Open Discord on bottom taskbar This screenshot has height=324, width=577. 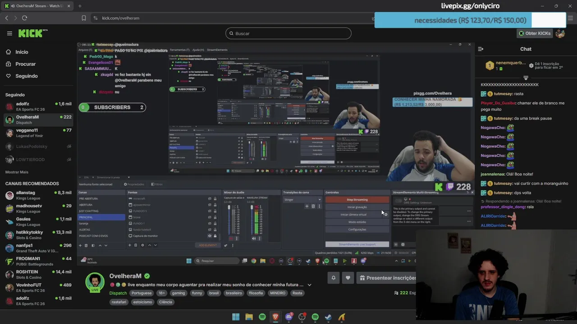[x=289, y=317]
